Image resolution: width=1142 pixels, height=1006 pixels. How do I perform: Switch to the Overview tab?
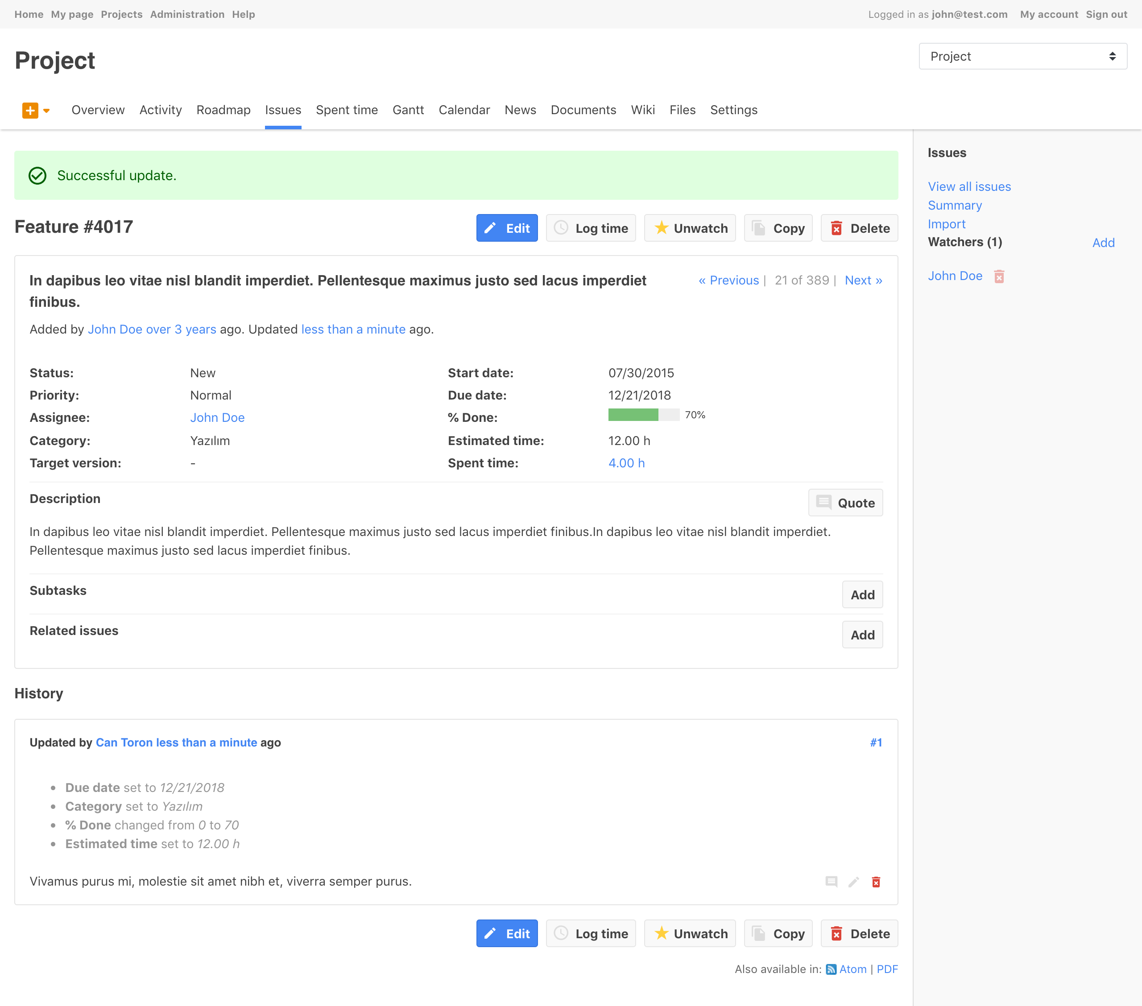coord(98,110)
